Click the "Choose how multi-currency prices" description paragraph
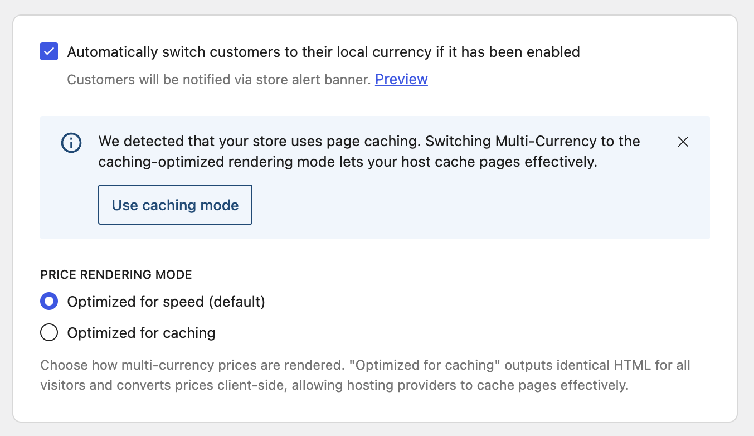This screenshot has width=754, height=436. [x=365, y=375]
